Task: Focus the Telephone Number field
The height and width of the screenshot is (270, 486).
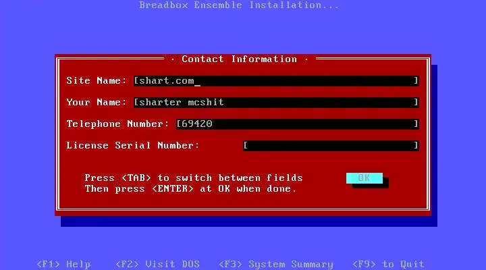Action: pyautogui.click(x=298, y=124)
